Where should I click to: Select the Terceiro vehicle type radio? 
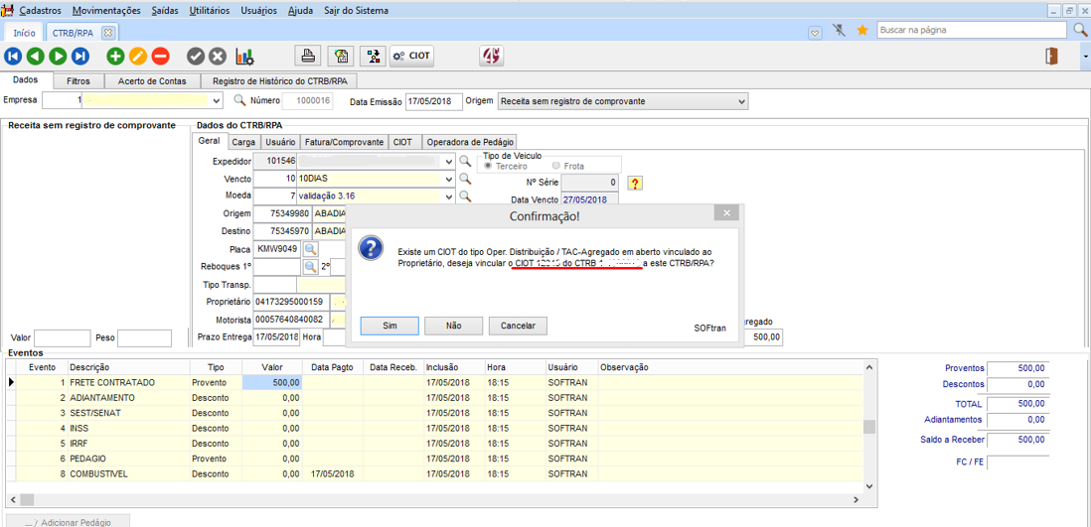489,166
